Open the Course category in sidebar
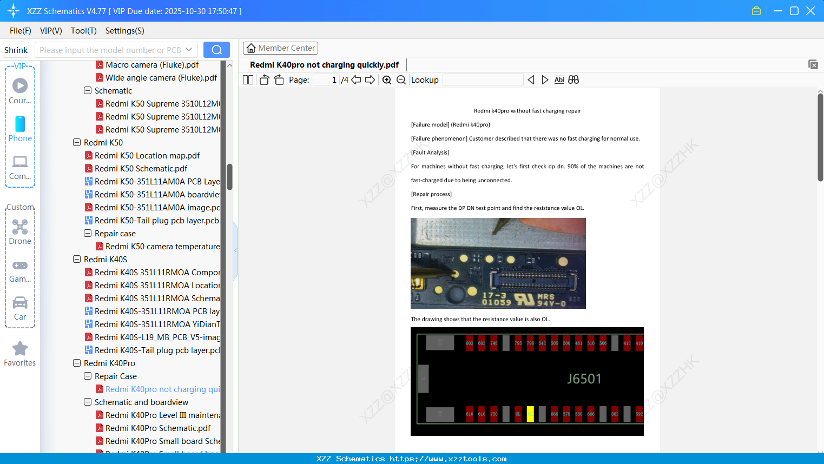Screen dimensions: 824x464 tap(20, 91)
